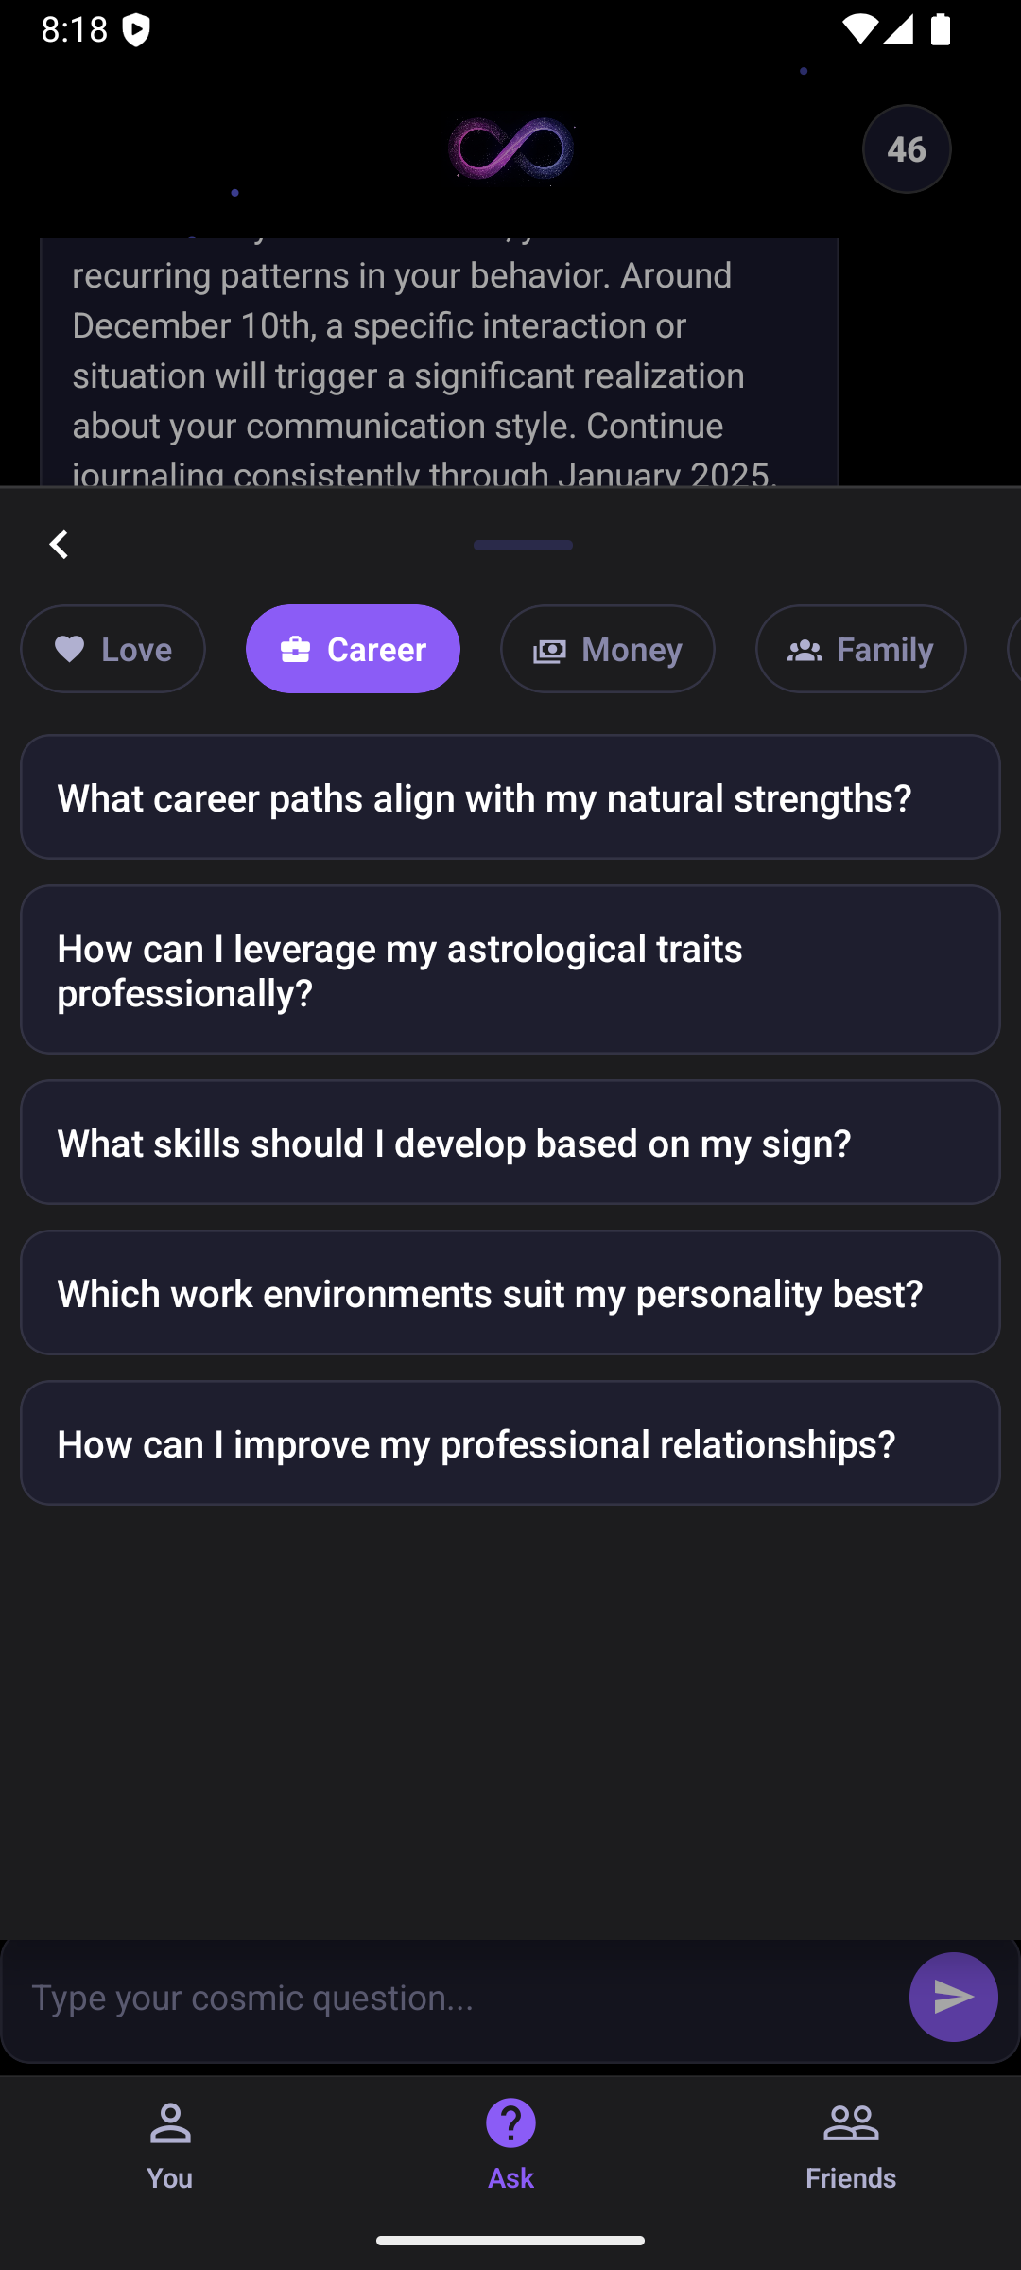Tap the send arrow button
The width and height of the screenshot is (1021, 2270).
pyautogui.click(x=953, y=1997)
